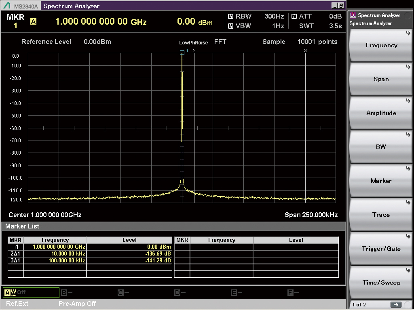414x310 pixels.
Task: Click the left Frequency column header
Action: coord(55,240)
